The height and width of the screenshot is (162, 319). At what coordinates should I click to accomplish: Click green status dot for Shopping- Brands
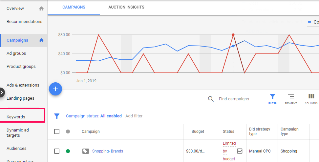click(68, 151)
